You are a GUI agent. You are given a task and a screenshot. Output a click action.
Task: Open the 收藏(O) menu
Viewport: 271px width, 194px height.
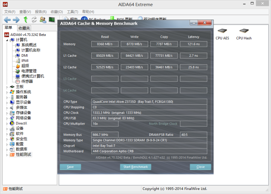pos(57,12)
